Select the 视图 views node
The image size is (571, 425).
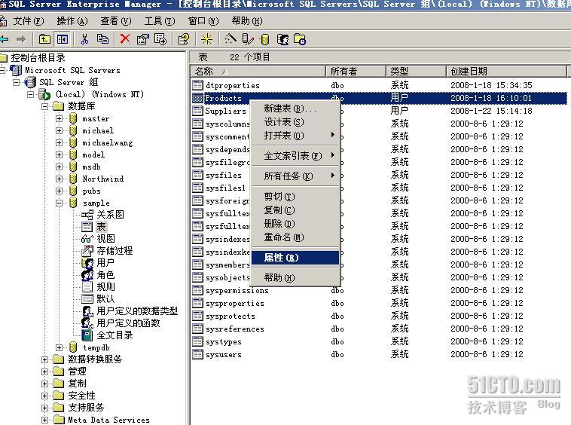click(x=105, y=239)
